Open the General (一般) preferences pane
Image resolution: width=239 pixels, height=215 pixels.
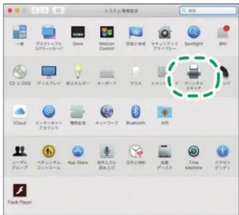pyautogui.click(x=20, y=32)
